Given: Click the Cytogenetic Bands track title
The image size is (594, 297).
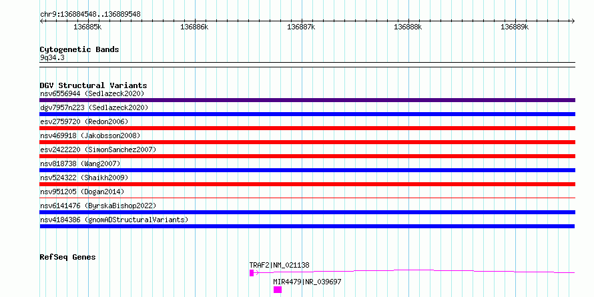Looking at the screenshot, I should (x=79, y=49).
